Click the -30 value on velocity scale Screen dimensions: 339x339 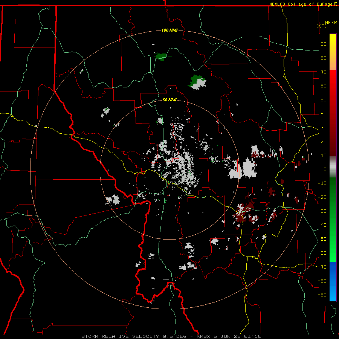coord(322,211)
